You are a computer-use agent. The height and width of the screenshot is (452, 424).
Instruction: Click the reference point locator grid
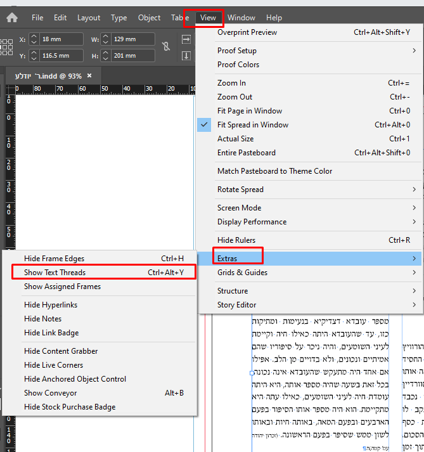(x=6, y=47)
